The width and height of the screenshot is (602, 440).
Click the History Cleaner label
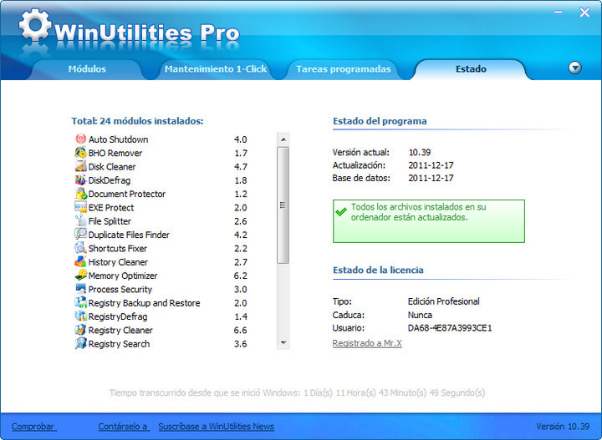[118, 262]
